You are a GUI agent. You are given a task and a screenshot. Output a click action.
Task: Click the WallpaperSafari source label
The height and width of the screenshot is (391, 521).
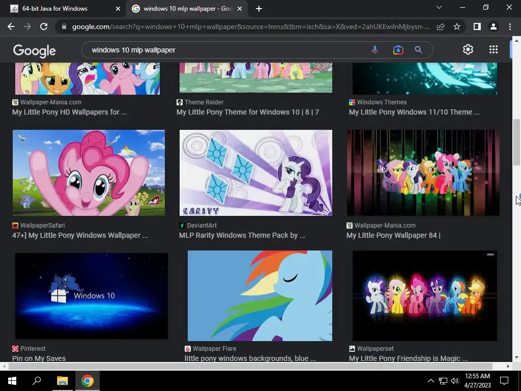[43, 226]
